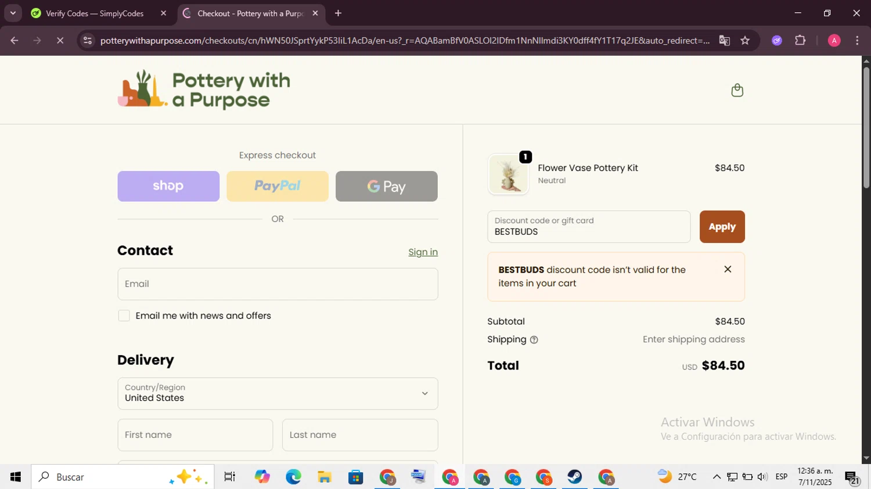
Task: Open the shipping info help icon
Action: tap(534, 340)
